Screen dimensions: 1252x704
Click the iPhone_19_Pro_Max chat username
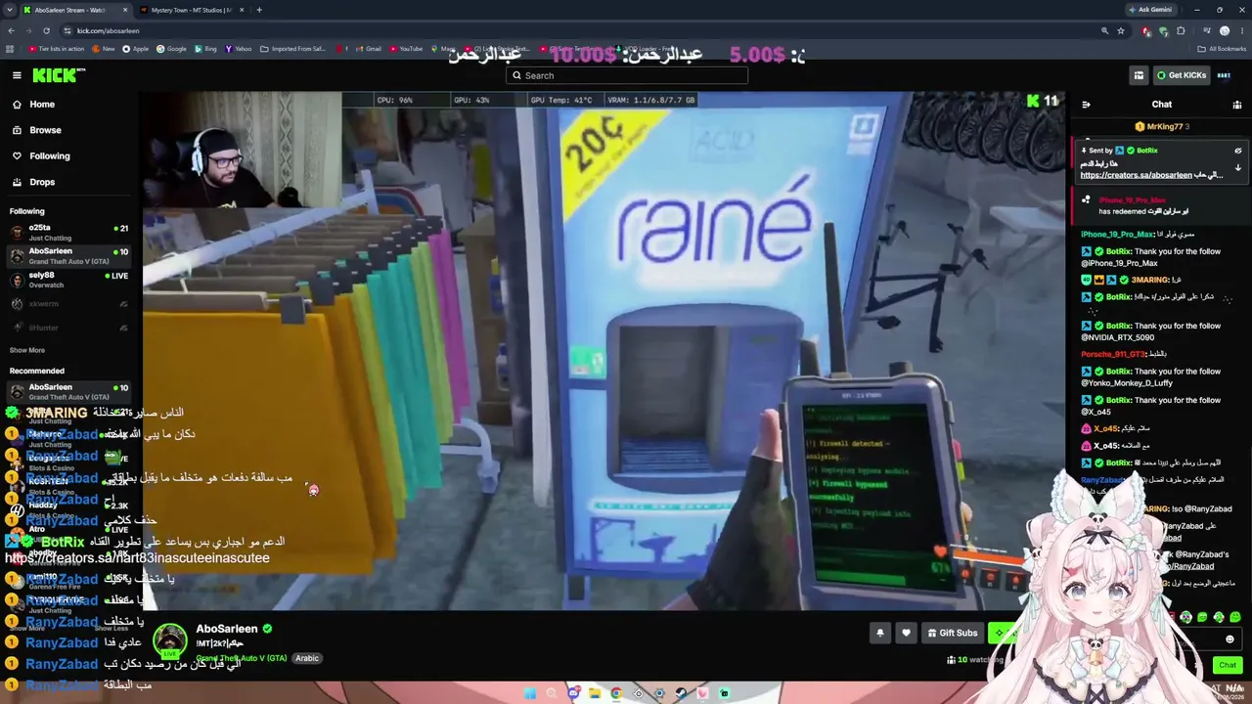point(1117,235)
